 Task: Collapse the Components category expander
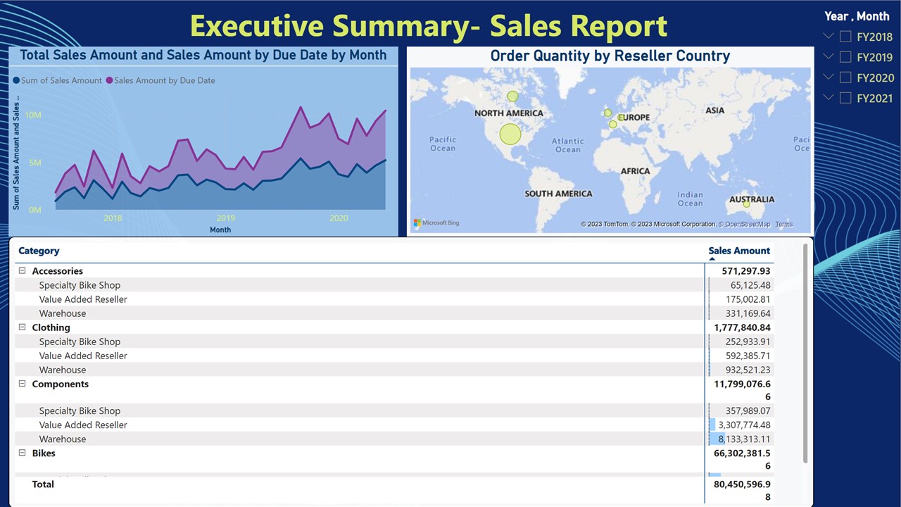[22, 384]
